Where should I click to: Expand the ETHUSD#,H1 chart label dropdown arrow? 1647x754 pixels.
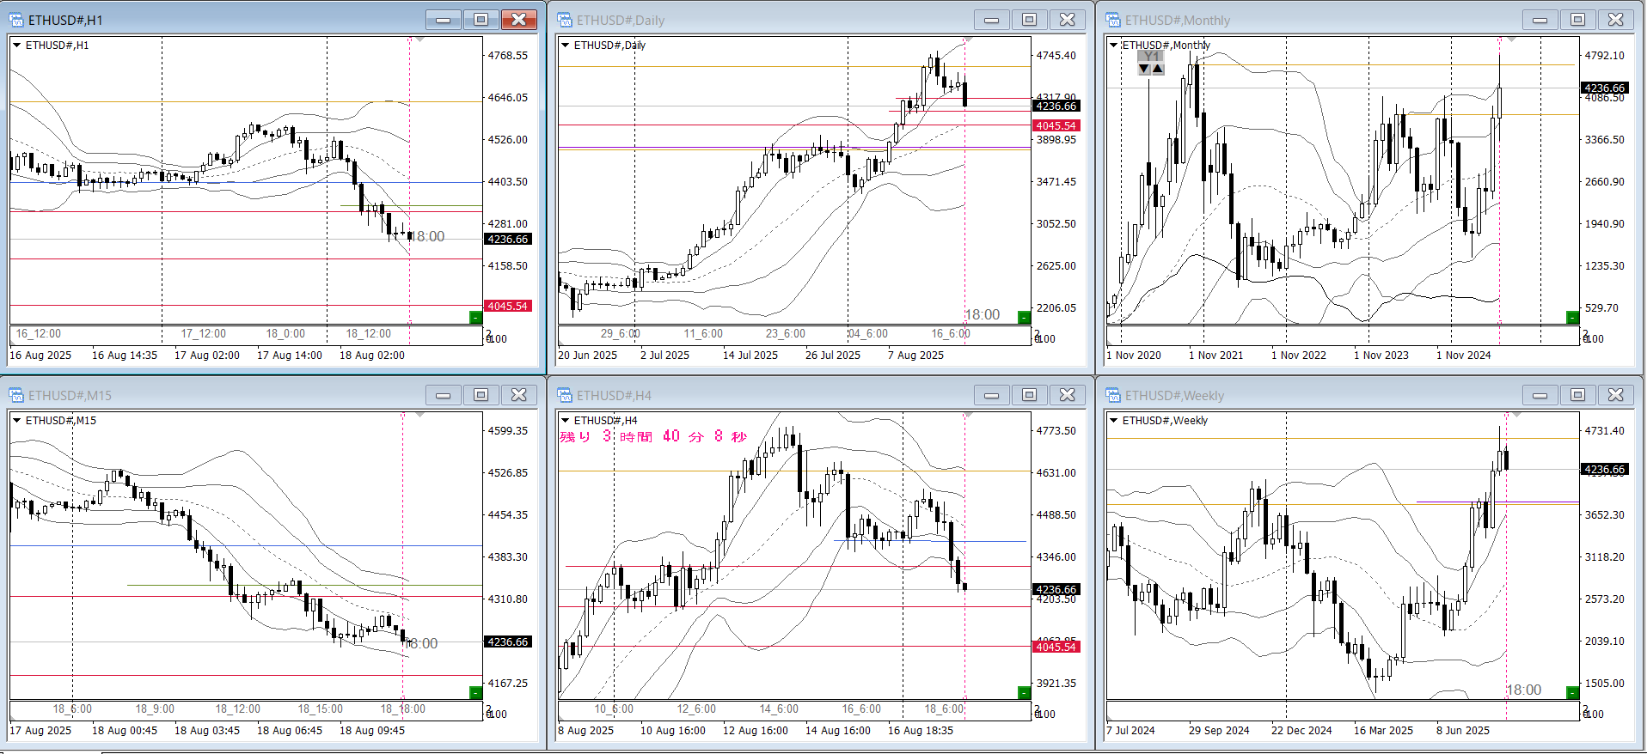(16, 46)
